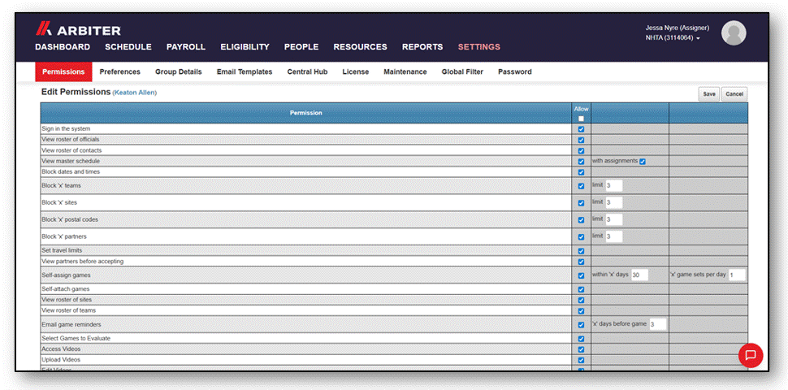The height and width of the screenshot is (390, 788).
Task: Uncheck Allow for Block dates and times
Action: point(581,172)
